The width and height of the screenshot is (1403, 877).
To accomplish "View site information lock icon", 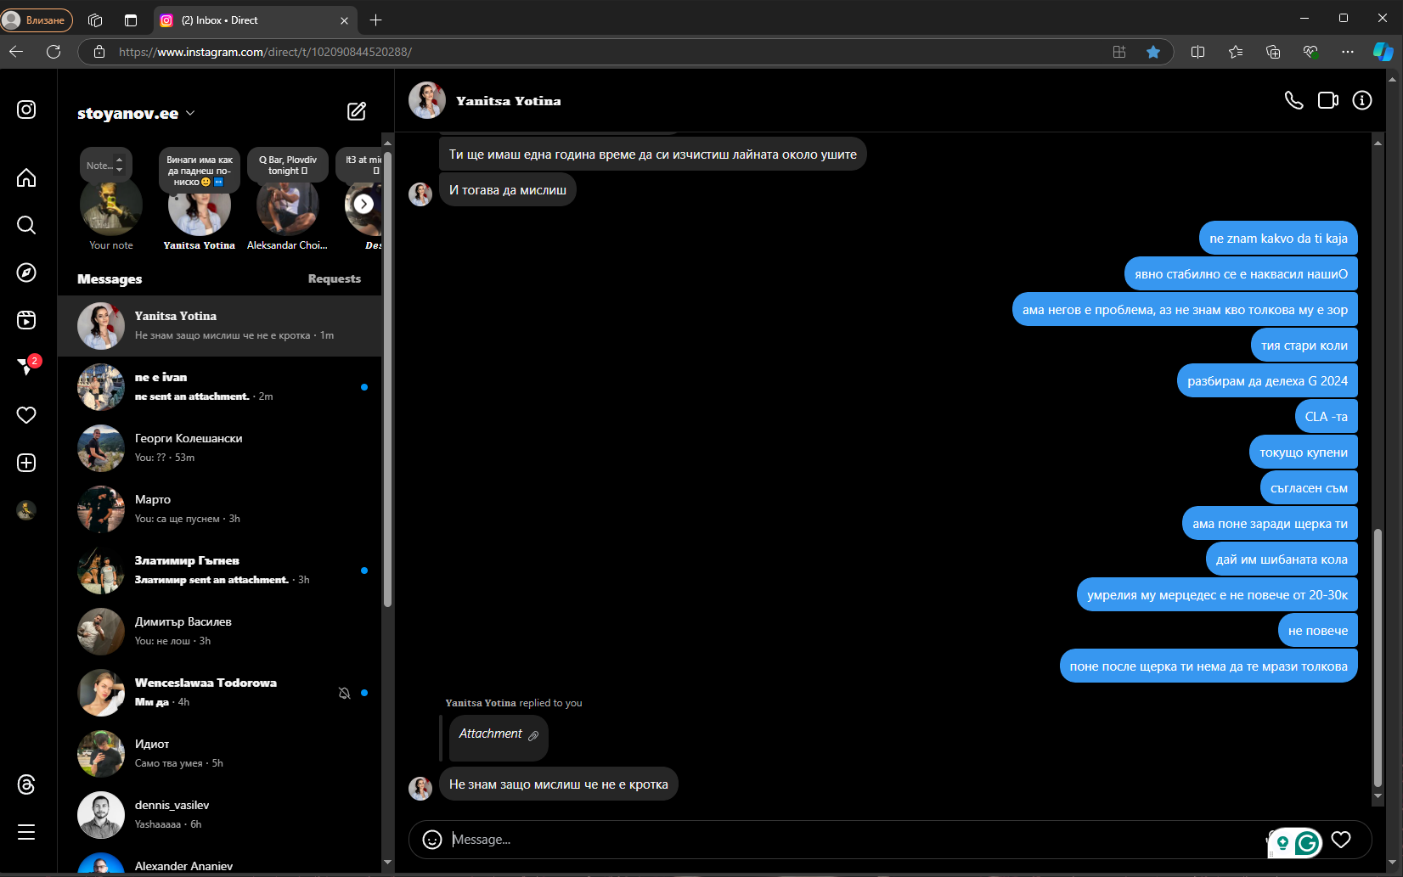I will click(x=99, y=52).
